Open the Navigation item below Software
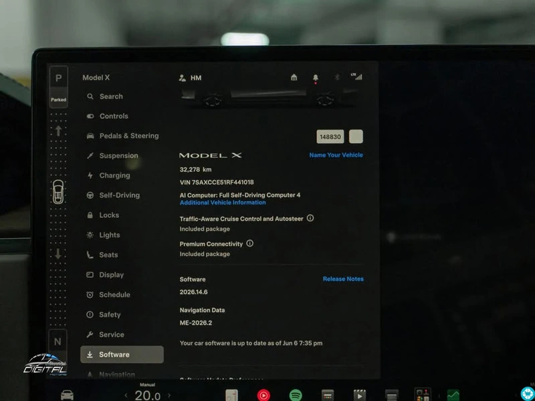535x401 pixels. pyautogui.click(x=110, y=374)
